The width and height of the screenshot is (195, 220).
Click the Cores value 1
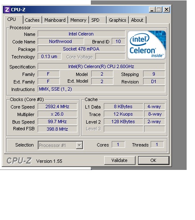[118, 144]
